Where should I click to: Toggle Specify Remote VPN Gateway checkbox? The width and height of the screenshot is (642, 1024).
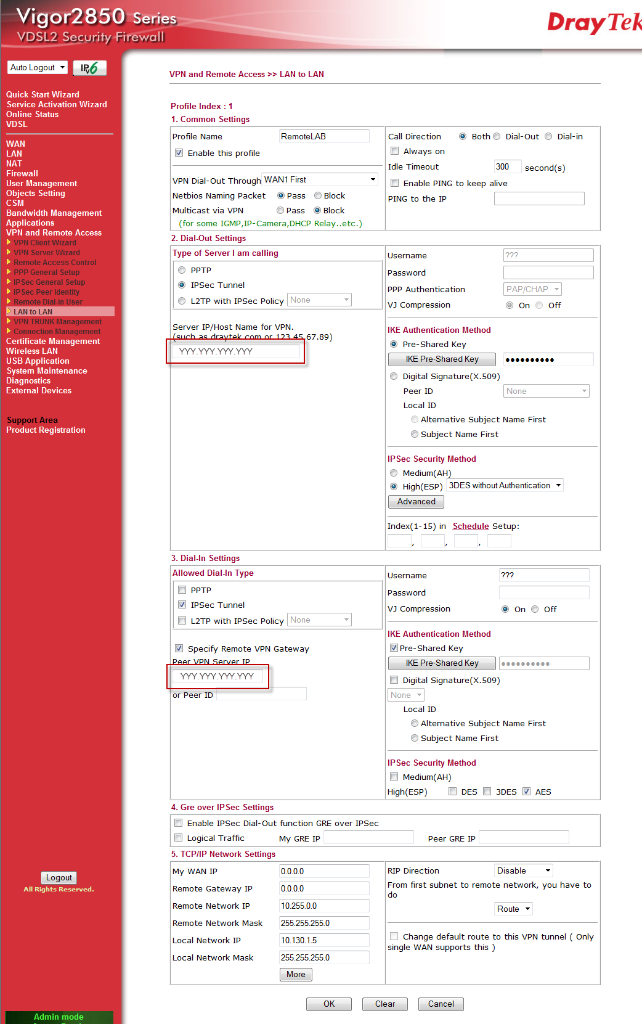pos(179,649)
